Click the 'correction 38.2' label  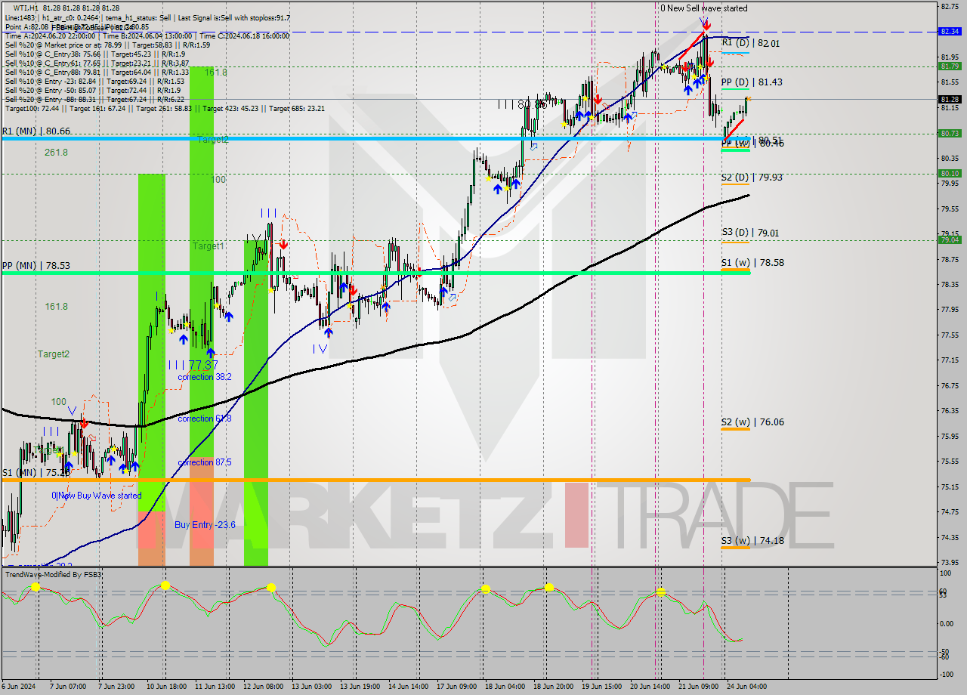pyautogui.click(x=205, y=376)
